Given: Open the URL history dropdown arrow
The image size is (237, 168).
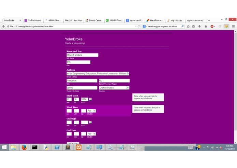Looking at the screenshot, I should pos(136,27).
